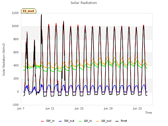The image size is (168, 126).
Task: Click the 0 y-axis tick label
Action: pos(18,92)
